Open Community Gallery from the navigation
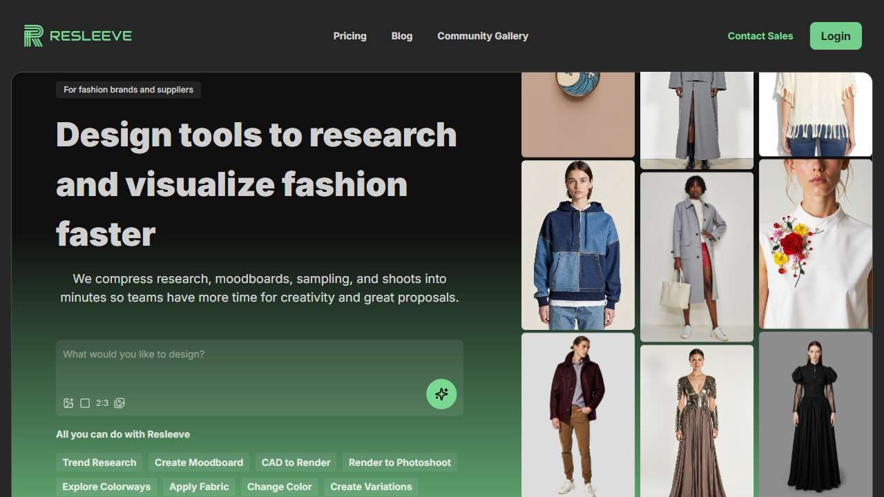Viewport: 884px width, 497px height. pyautogui.click(x=482, y=36)
